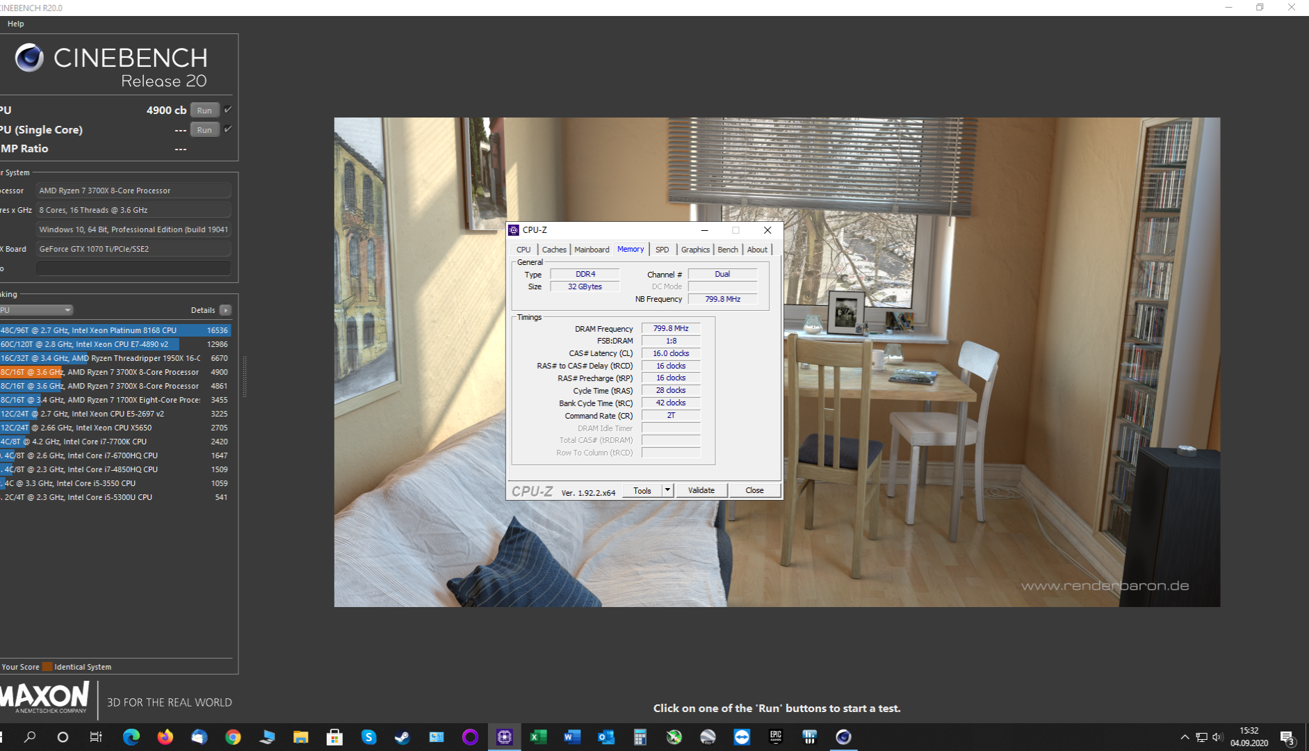Viewport: 1309px width, 751px height.
Task: Open Calculator from the taskbar
Action: [x=640, y=737]
